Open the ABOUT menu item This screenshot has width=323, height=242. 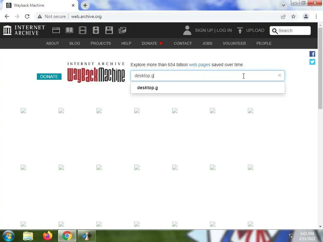click(53, 43)
